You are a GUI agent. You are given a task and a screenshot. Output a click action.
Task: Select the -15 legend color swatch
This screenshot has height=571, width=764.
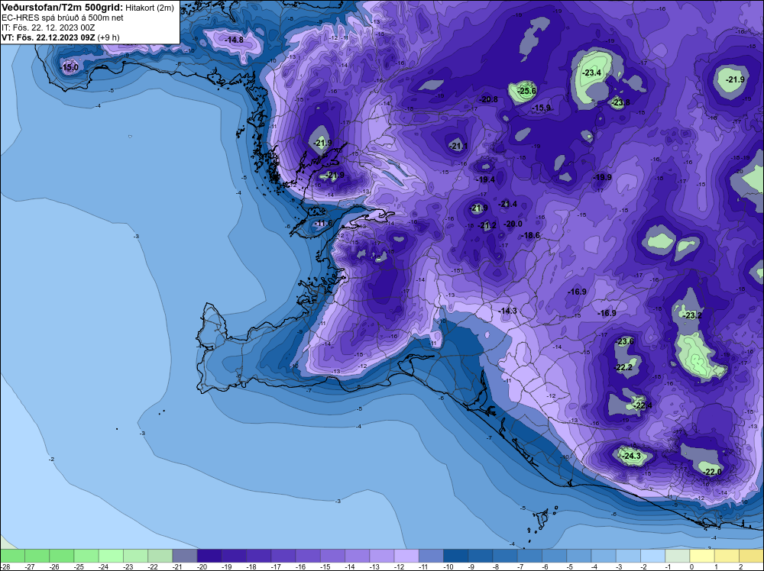point(333,556)
